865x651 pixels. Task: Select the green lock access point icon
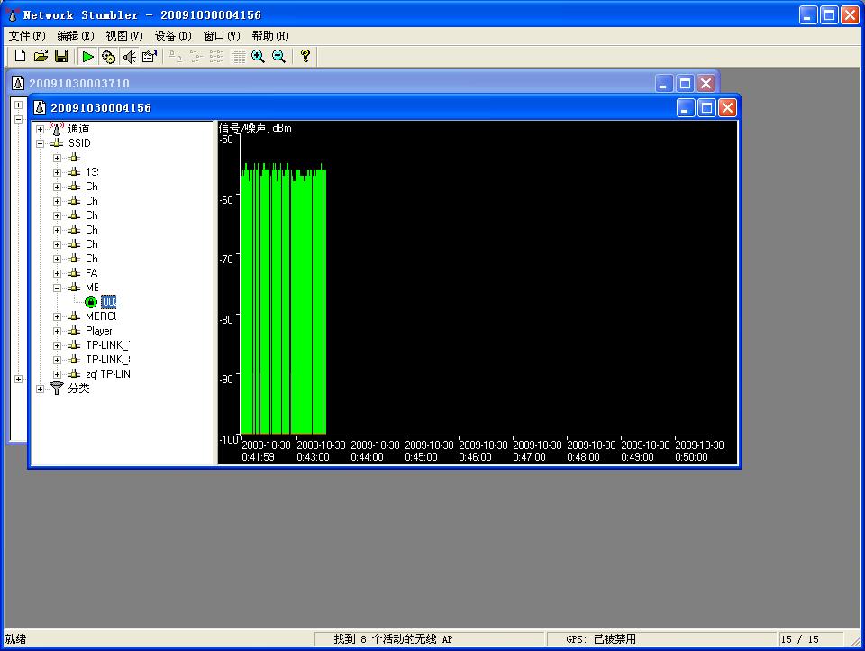(x=91, y=302)
